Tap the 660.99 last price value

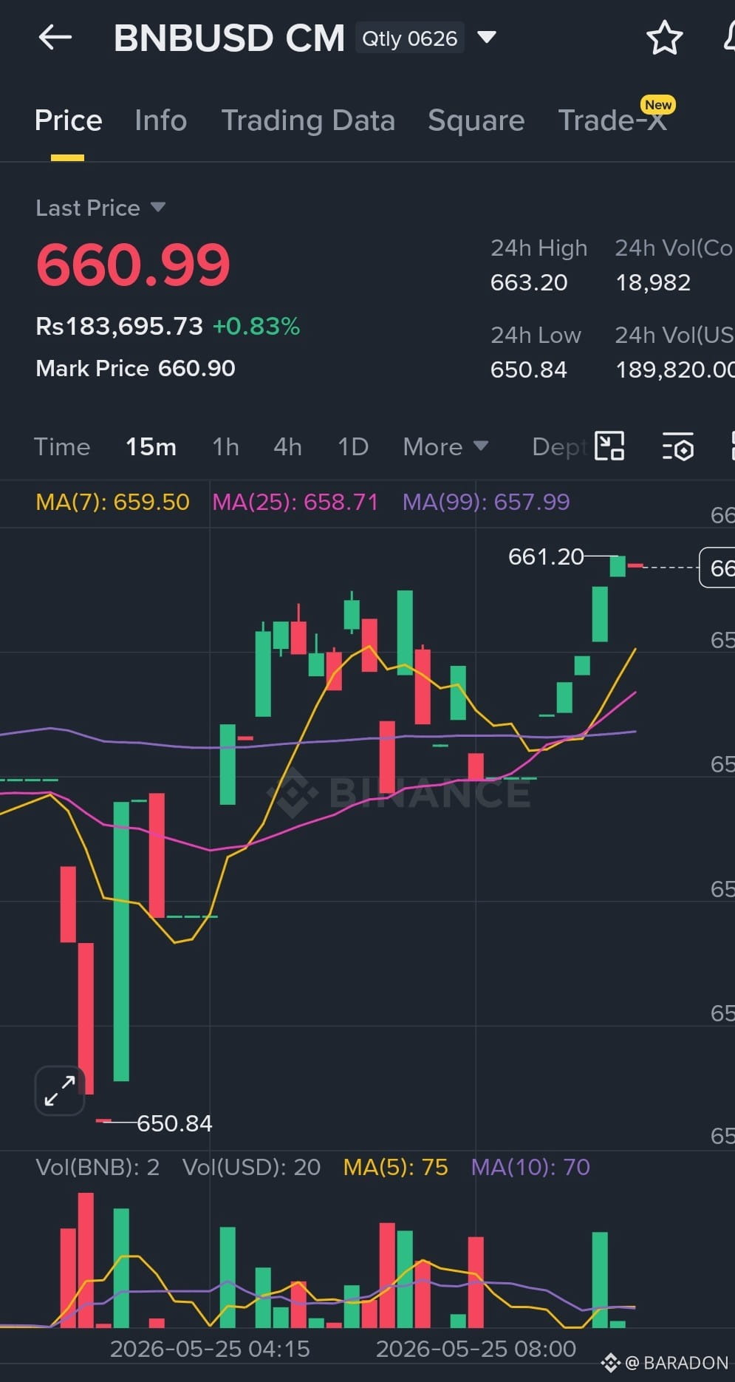point(133,265)
